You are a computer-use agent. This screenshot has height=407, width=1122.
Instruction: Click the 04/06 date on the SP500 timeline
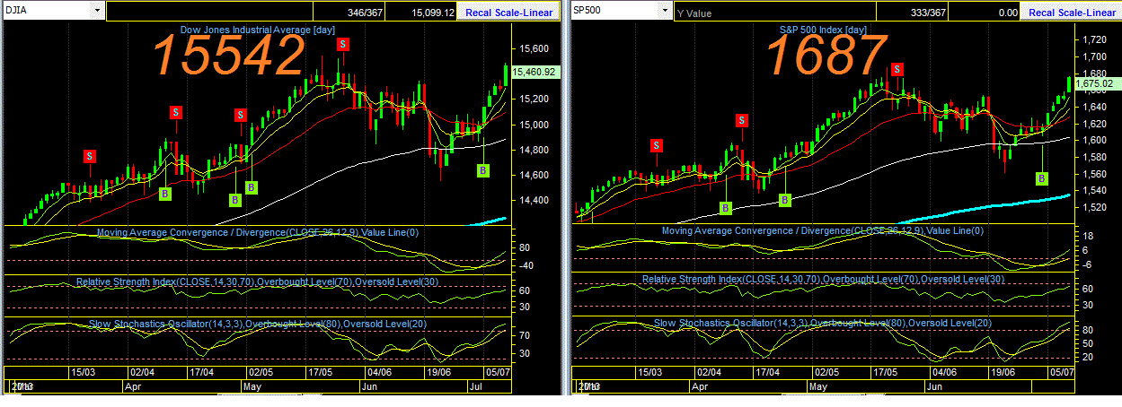point(944,371)
